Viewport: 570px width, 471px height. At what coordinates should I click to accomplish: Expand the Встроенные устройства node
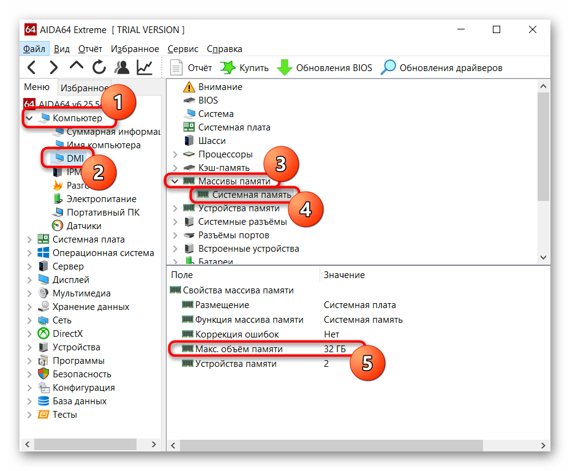click(x=175, y=249)
